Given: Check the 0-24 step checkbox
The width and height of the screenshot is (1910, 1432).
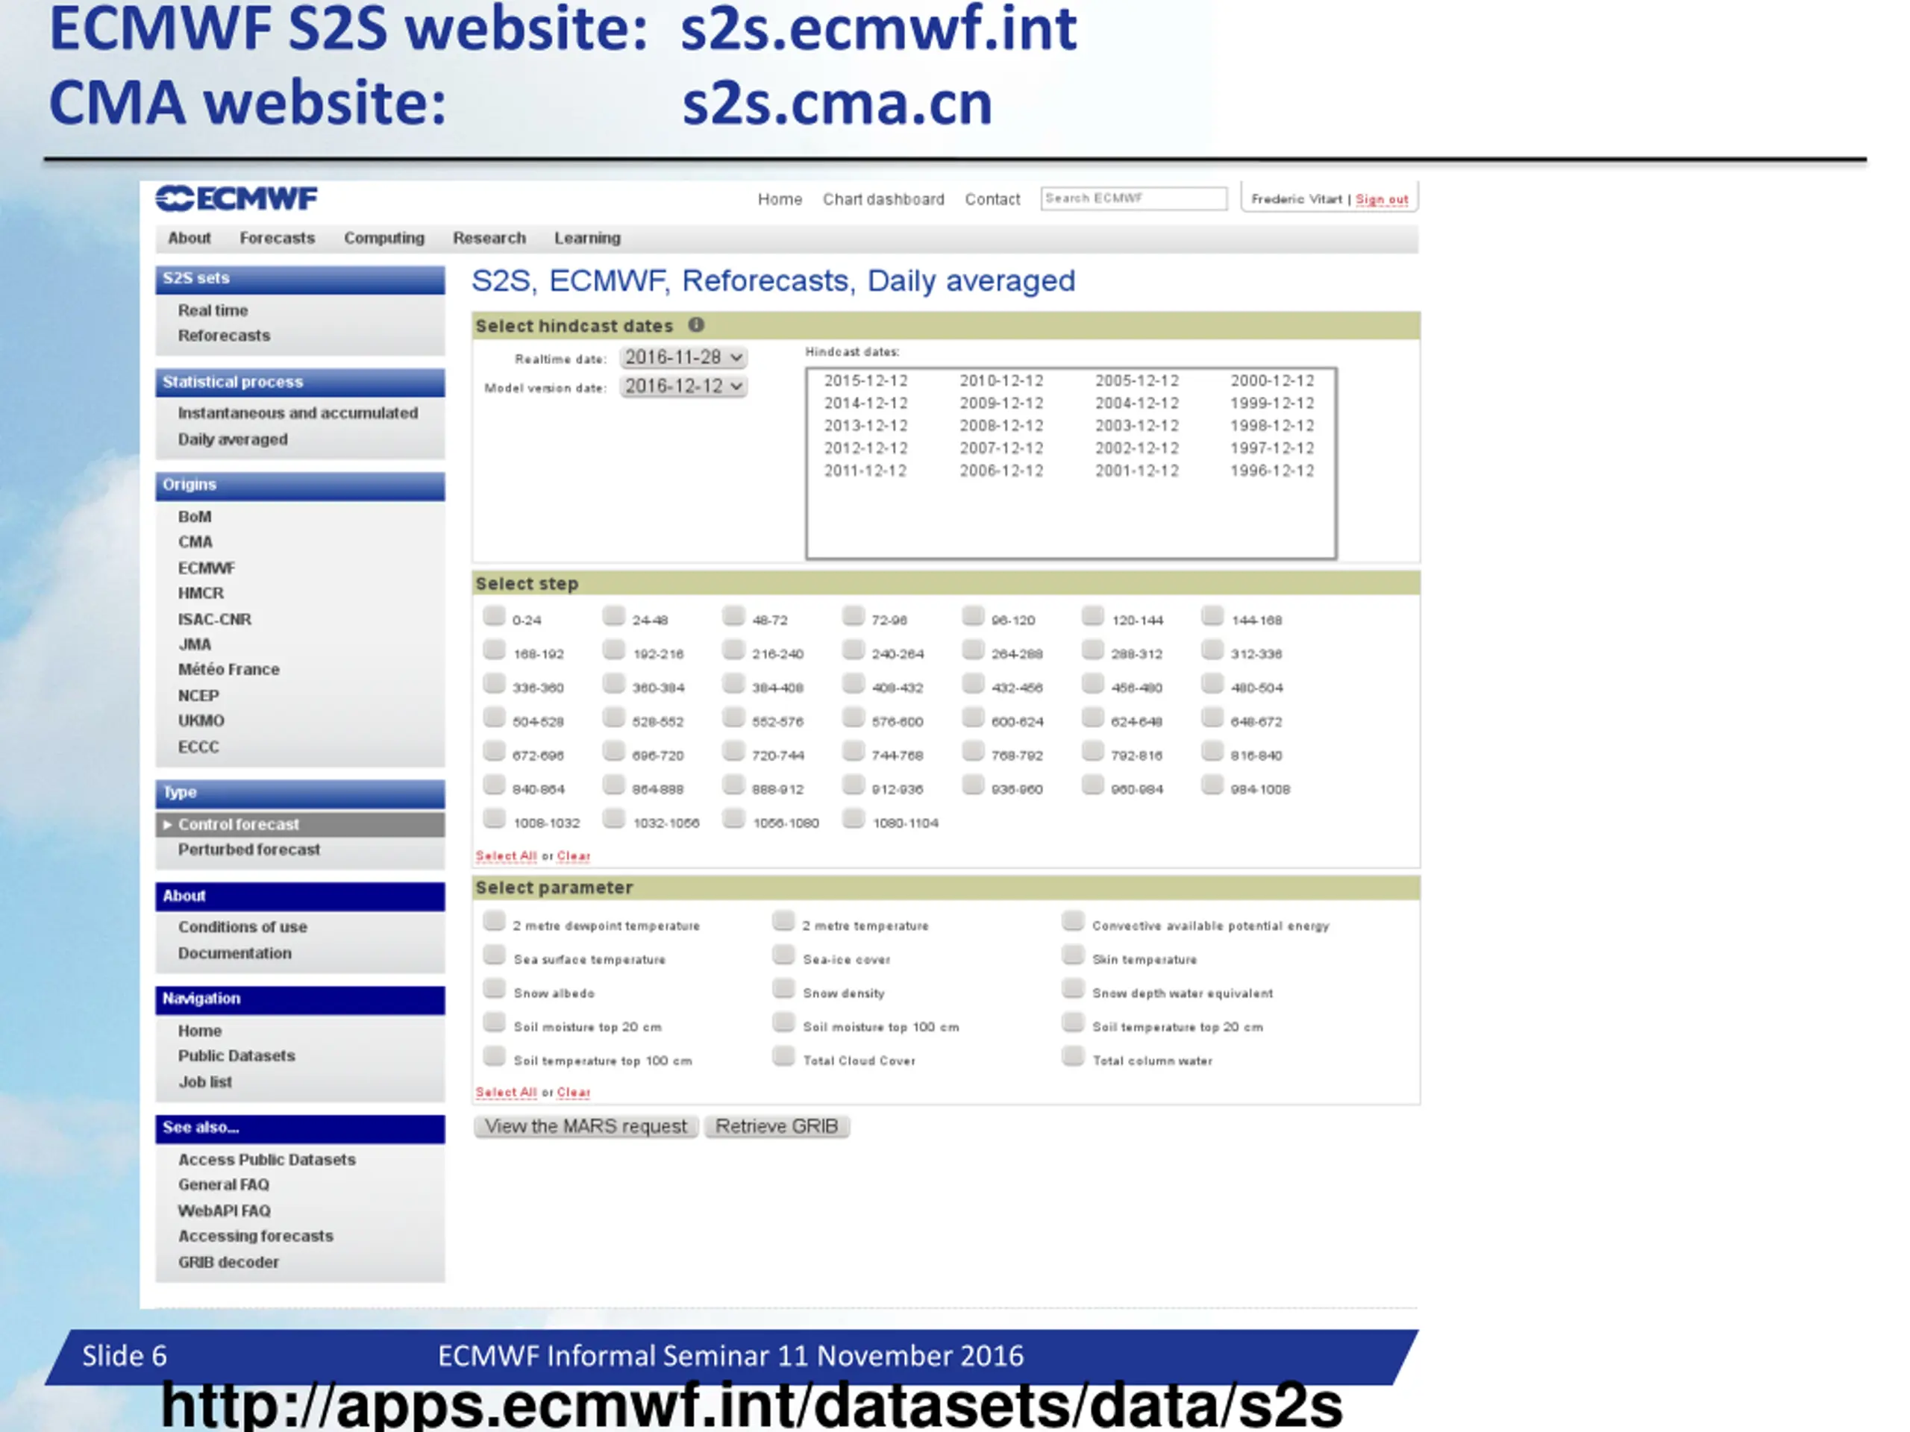Looking at the screenshot, I should tap(494, 616).
